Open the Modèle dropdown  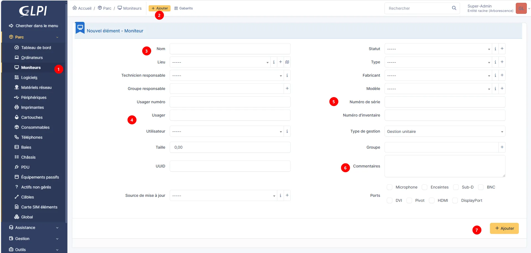click(438, 89)
